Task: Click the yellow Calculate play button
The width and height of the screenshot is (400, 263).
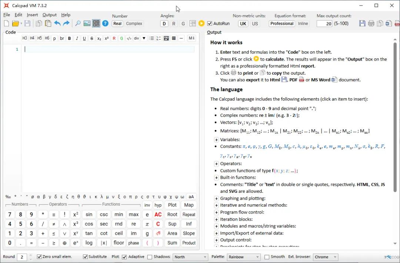Action: click(201, 23)
